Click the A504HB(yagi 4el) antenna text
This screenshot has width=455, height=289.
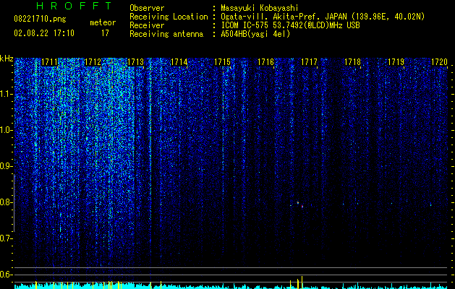(x=255, y=34)
